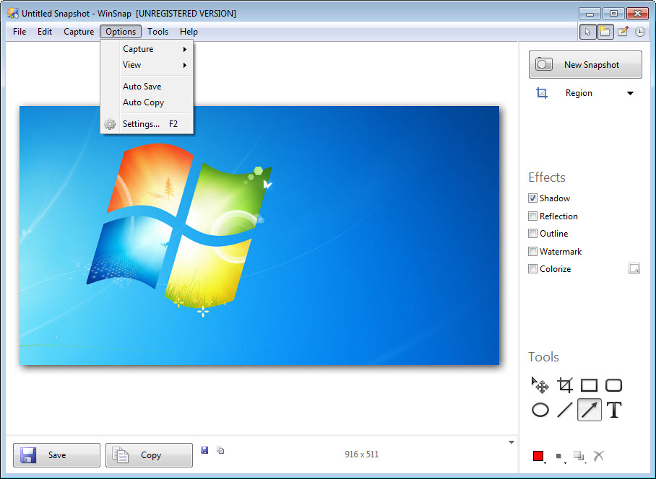
Task: Select the Crop tool in Tools
Action: click(565, 385)
